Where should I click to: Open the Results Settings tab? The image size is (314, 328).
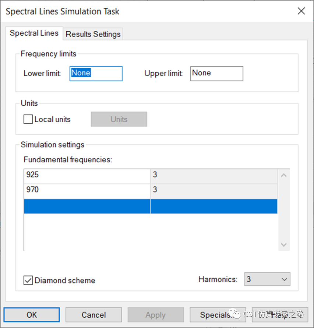point(93,34)
